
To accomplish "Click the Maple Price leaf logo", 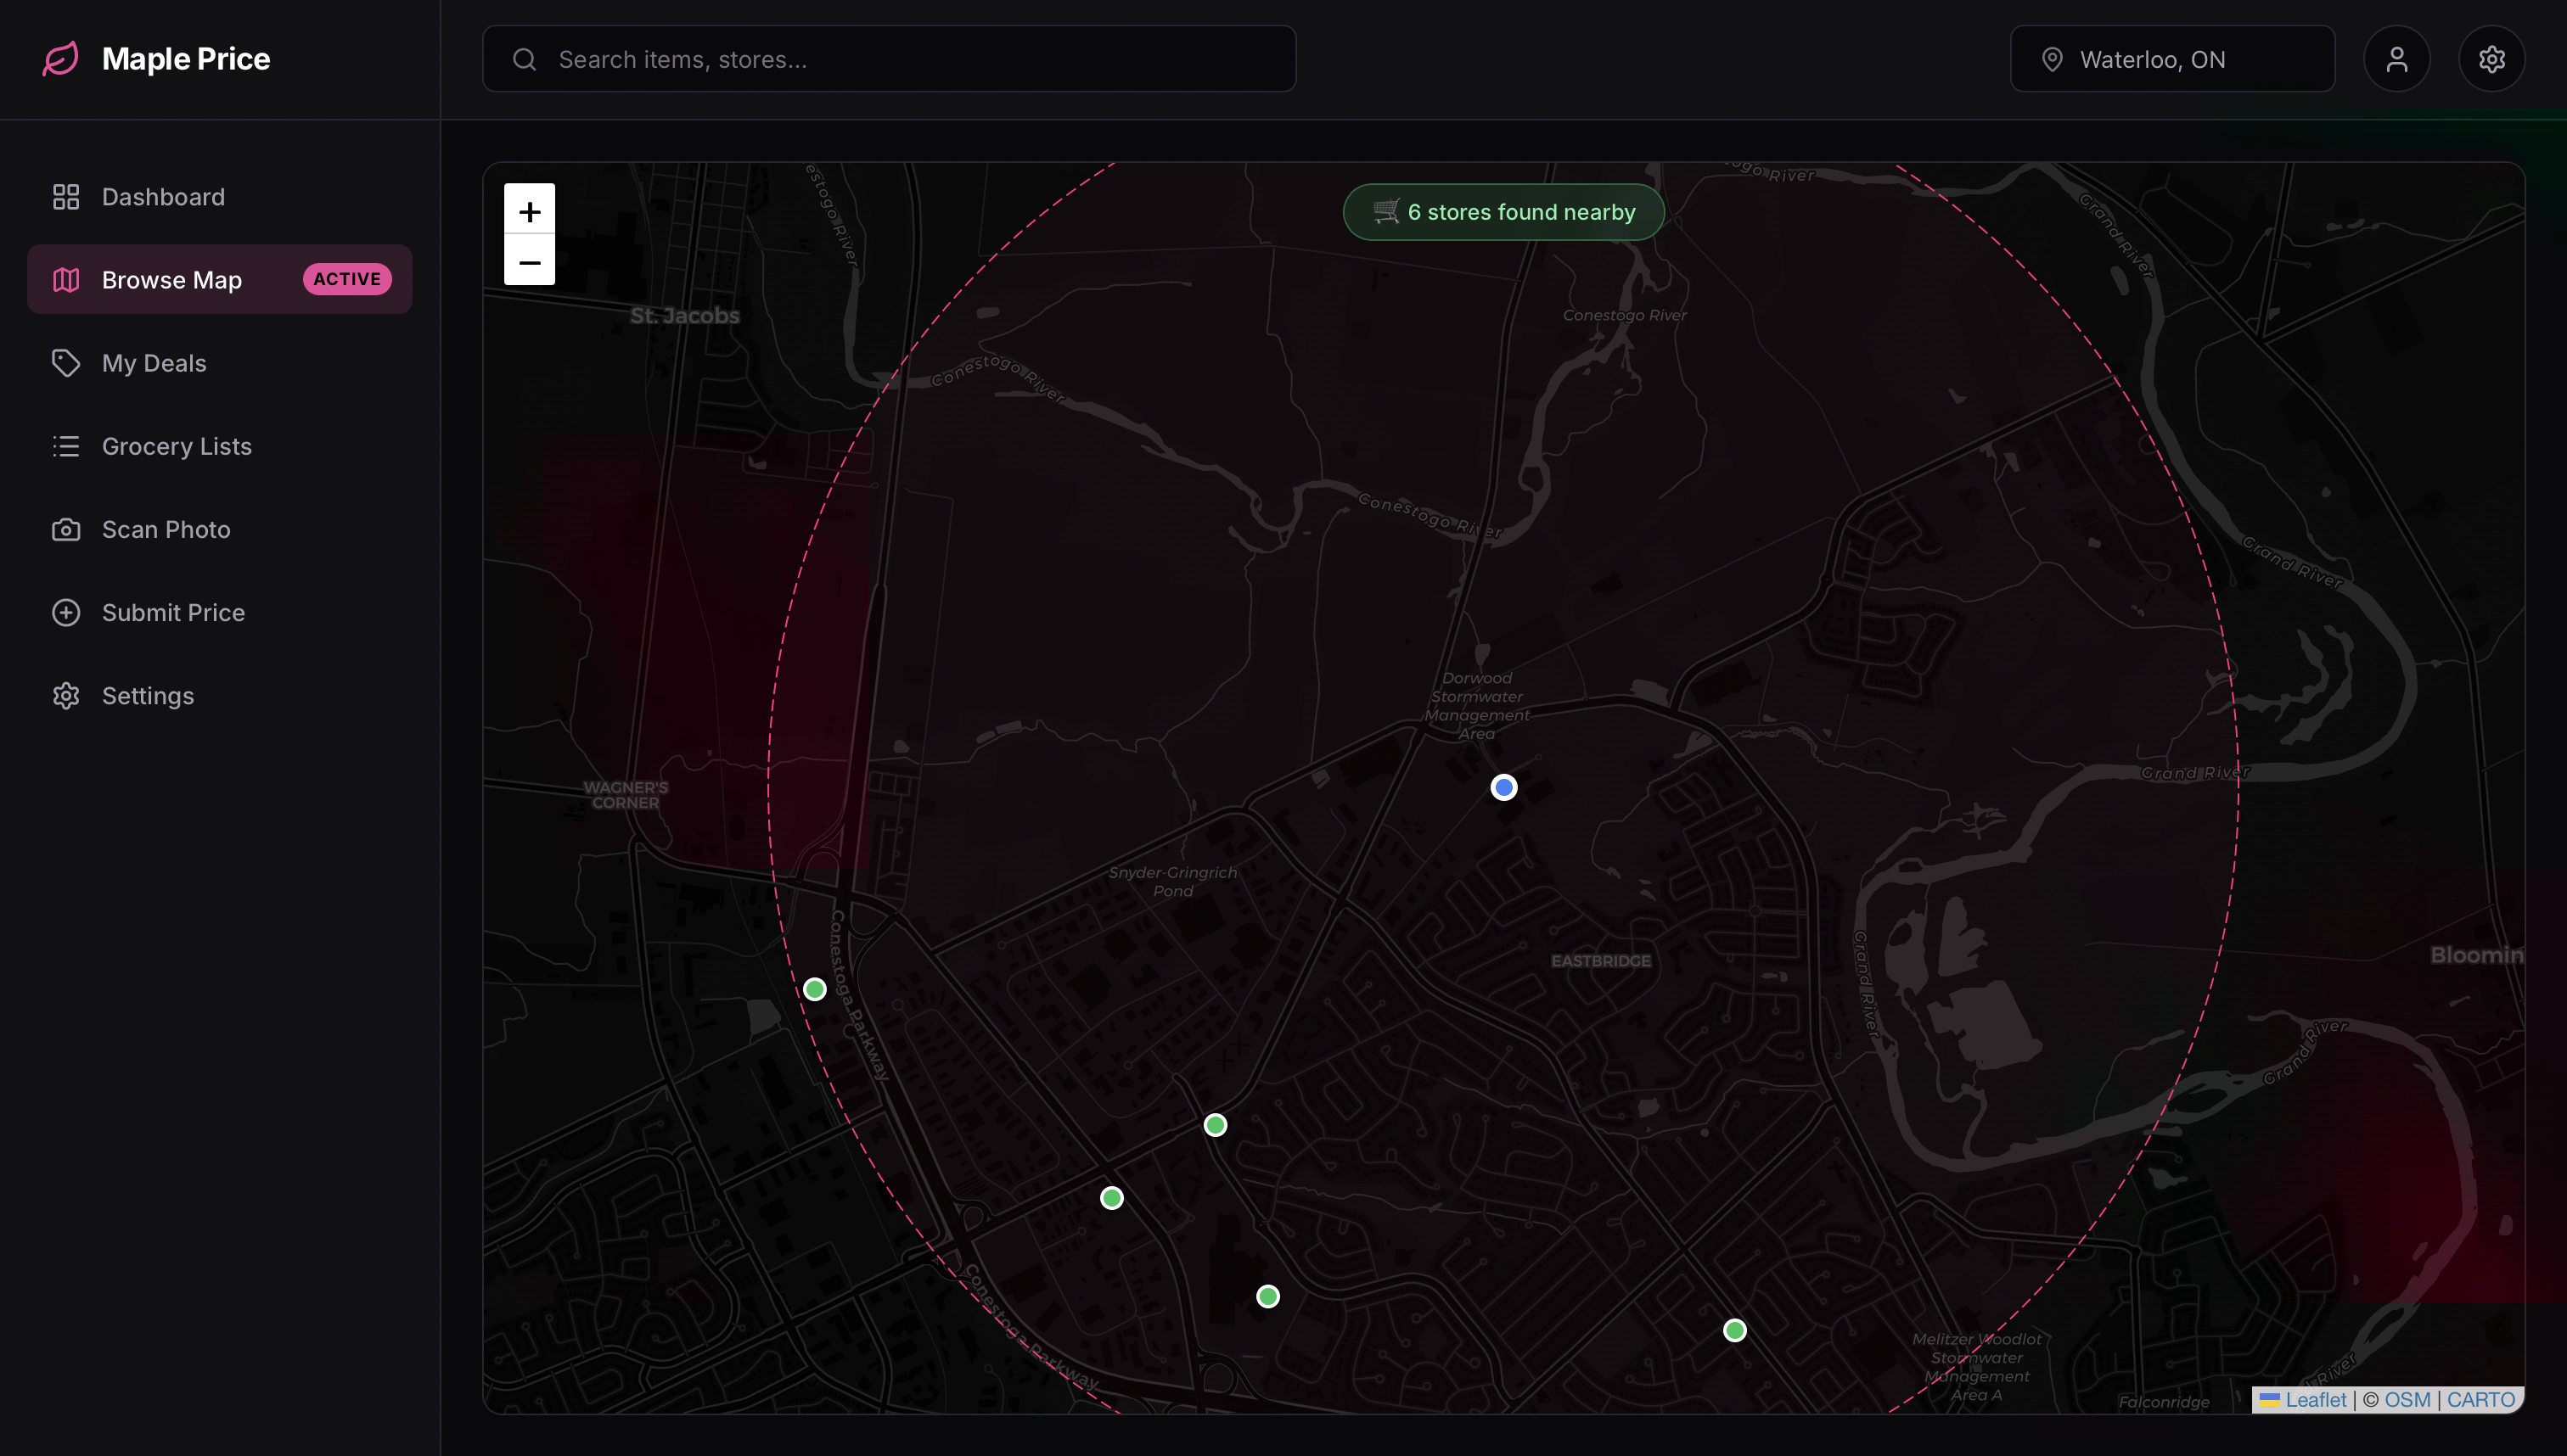I will pyautogui.click(x=60, y=58).
